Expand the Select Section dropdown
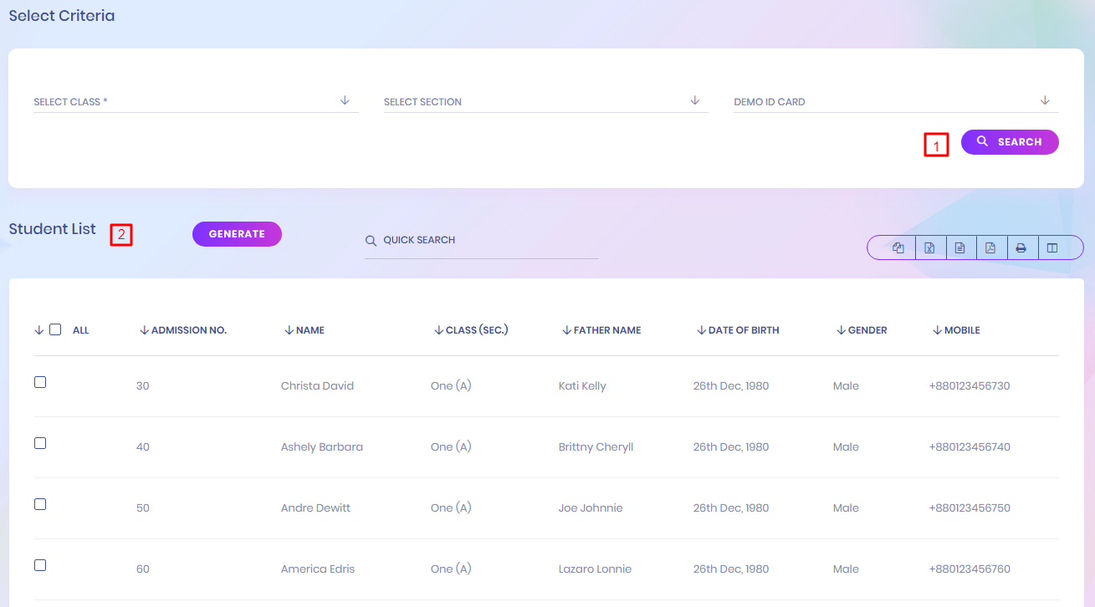The height and width of the screenshot is (607, 1095). [545, 102]
